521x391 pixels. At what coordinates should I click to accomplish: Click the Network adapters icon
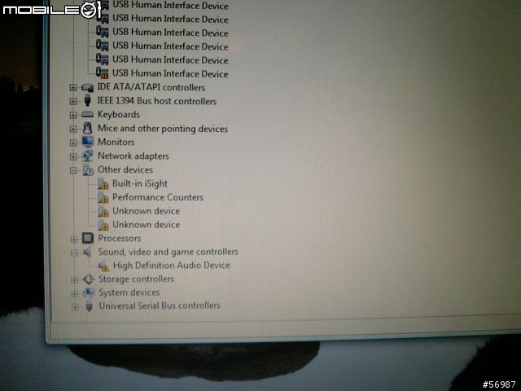[88, 156]
